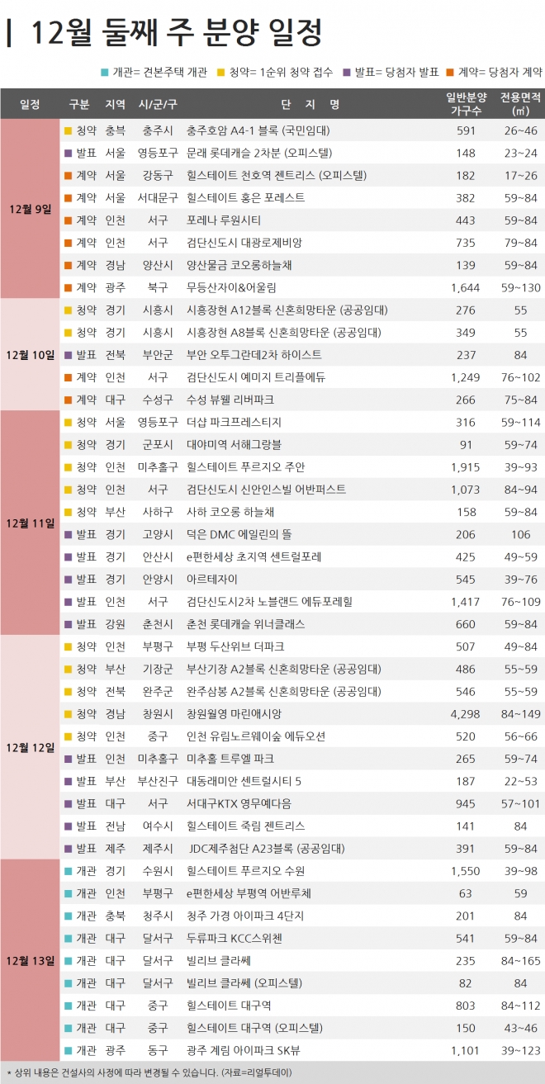The width and height of the screenshot is (545, 1084).
Task: Click the teal 개관 legend square
Action: 104,73
